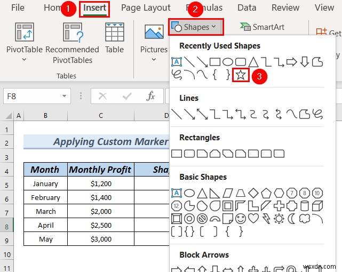Click the PivotTable button
Screen dimensions: 342x272
pyautogui.click(x=24, y=42)
